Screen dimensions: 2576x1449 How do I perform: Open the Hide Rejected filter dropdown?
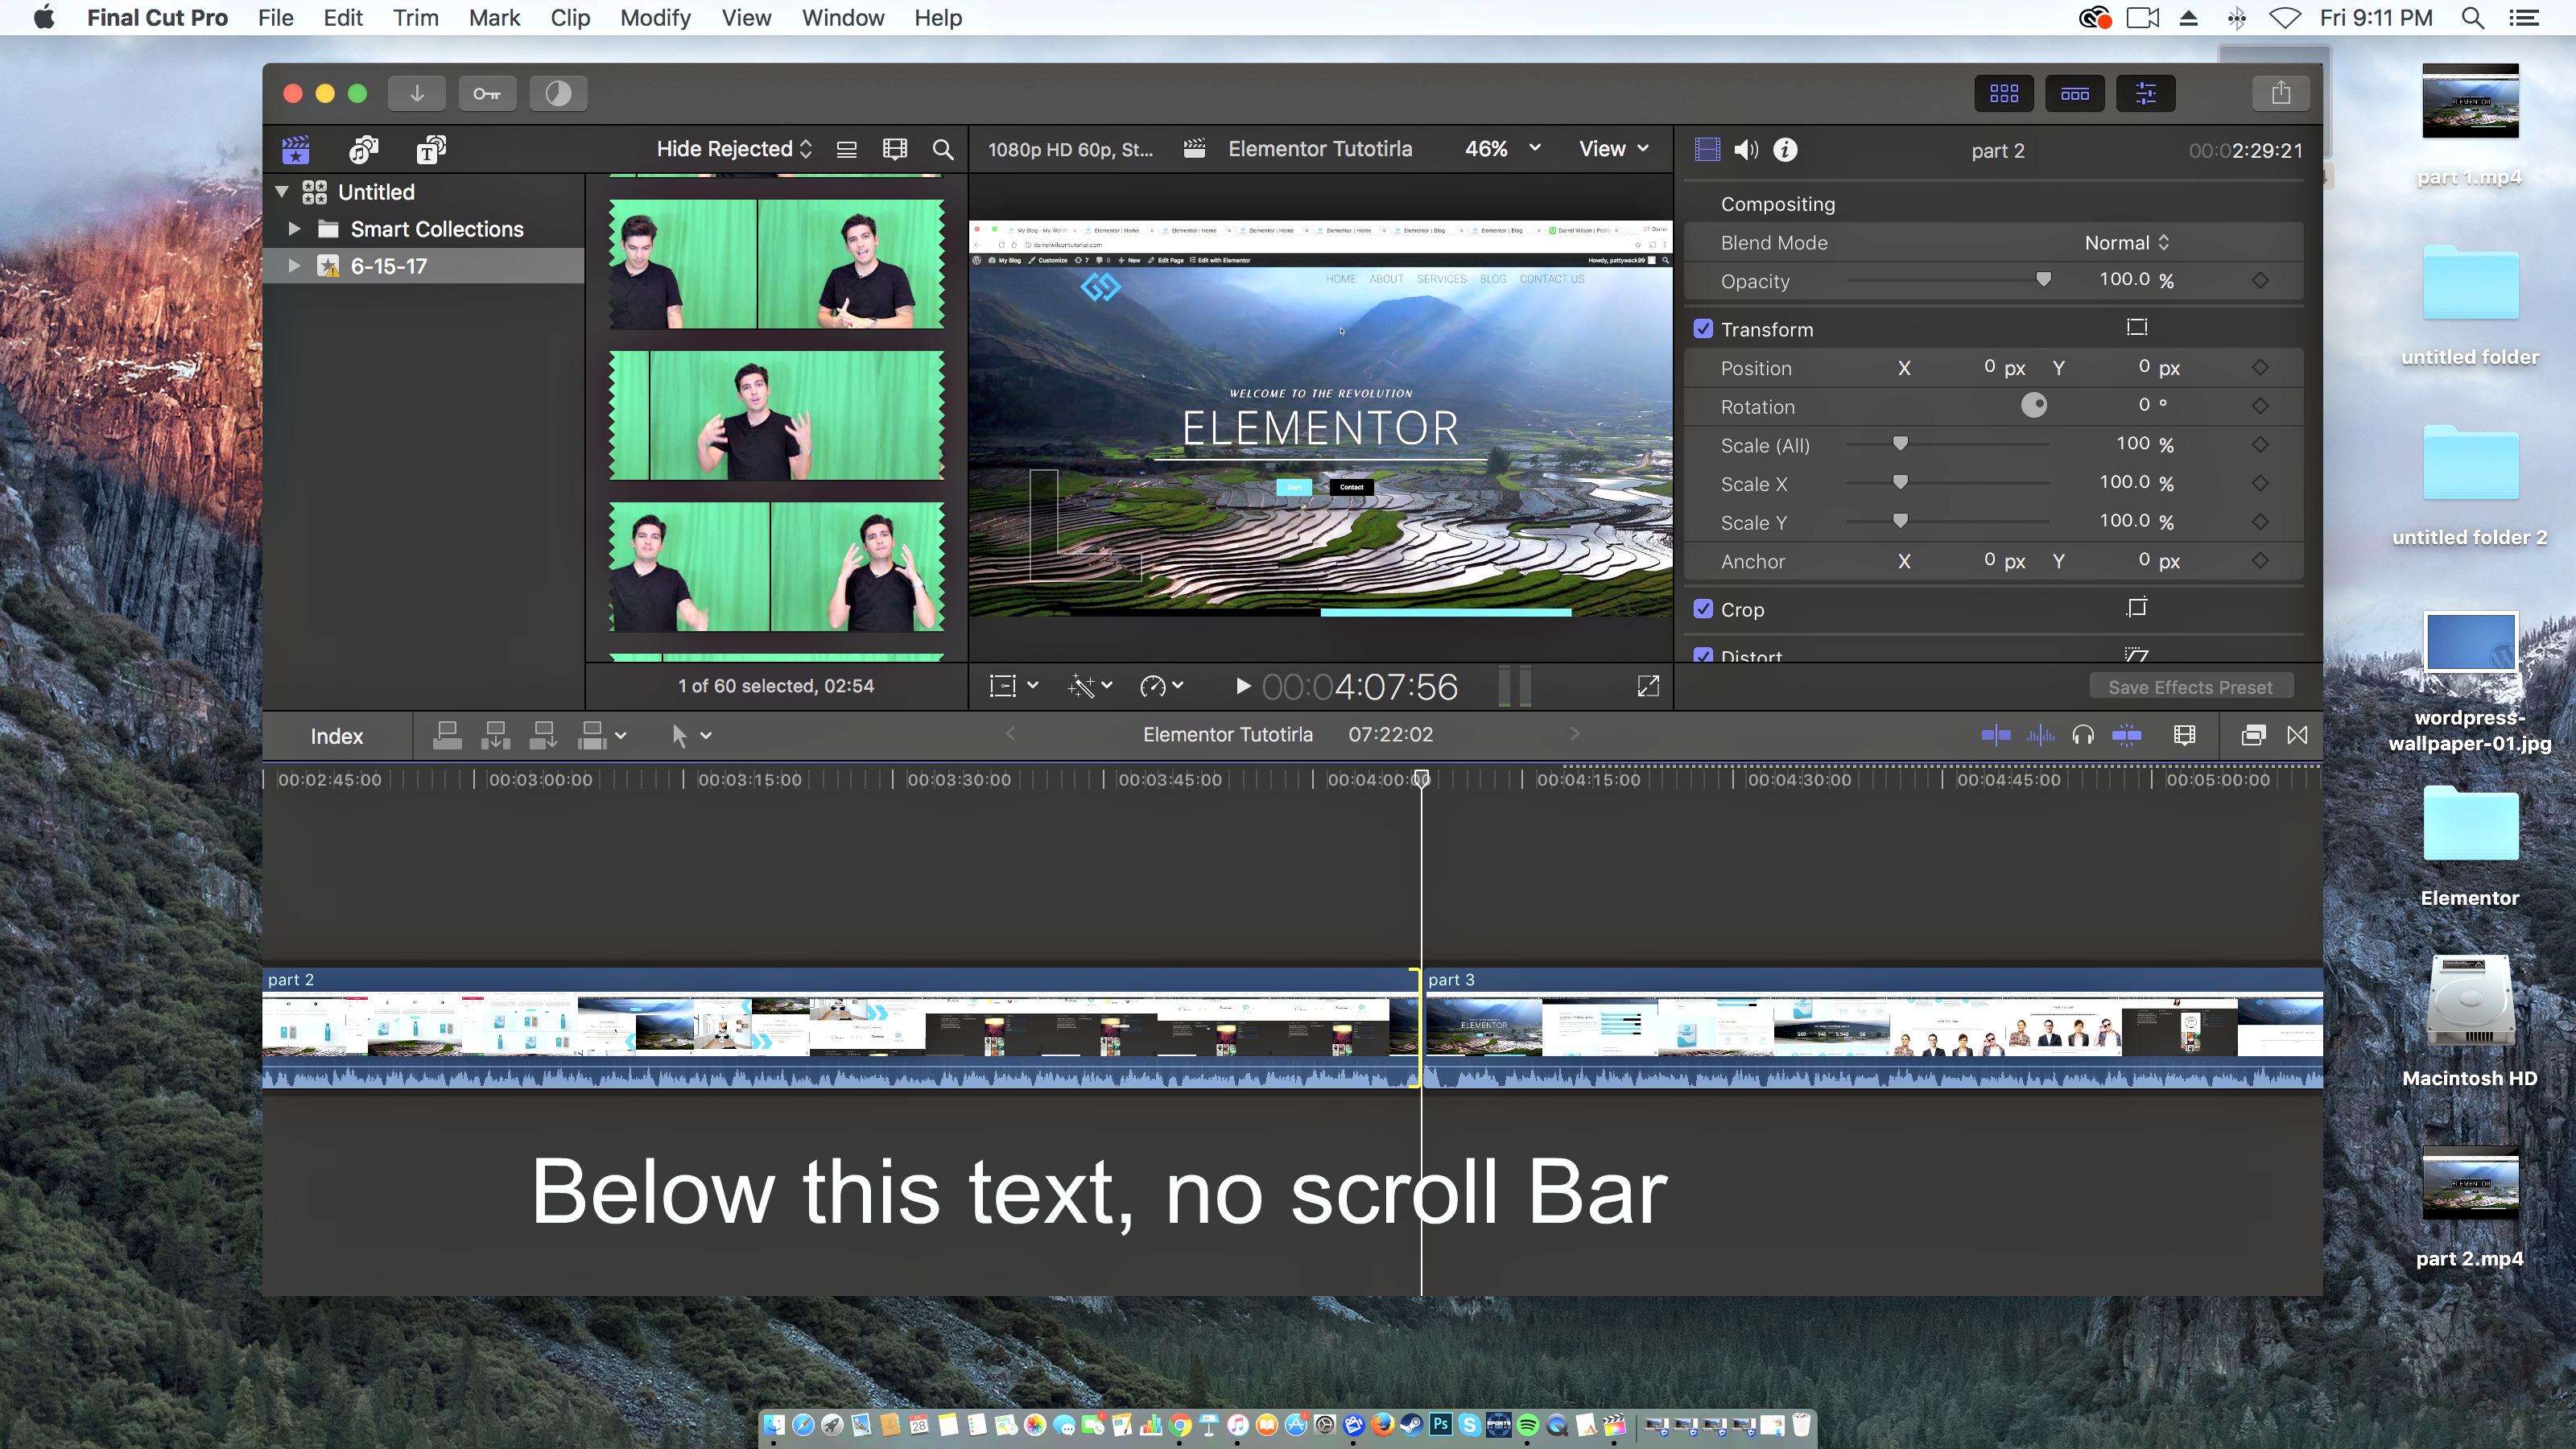click(x=733, y=148)
